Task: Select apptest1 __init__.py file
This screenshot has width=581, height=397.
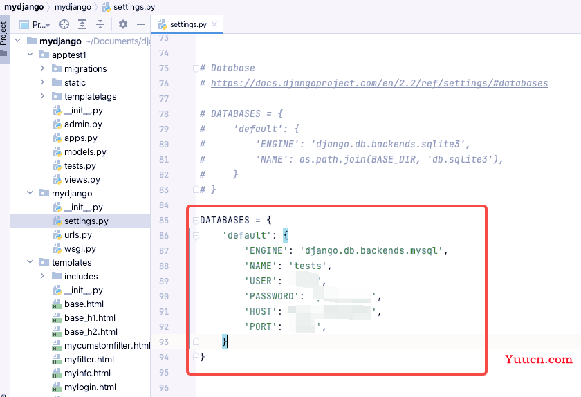Action: pos(77,111)
